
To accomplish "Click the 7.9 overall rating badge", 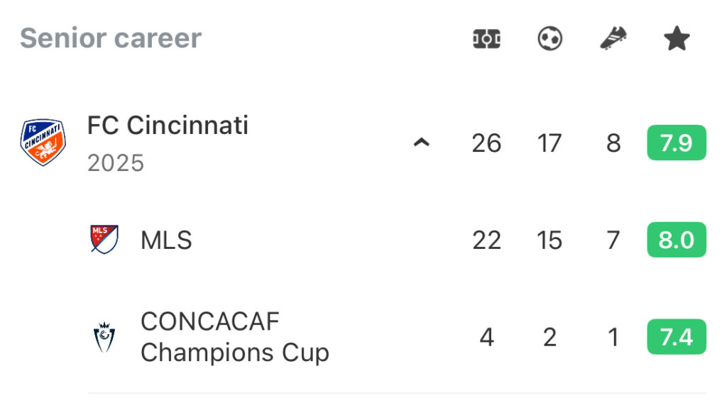I will click(x=677, y=143).
